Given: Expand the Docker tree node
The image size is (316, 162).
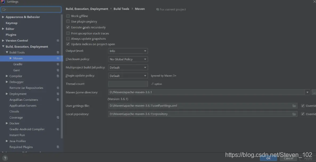Looking at the screenshot, I should point(7,123).
